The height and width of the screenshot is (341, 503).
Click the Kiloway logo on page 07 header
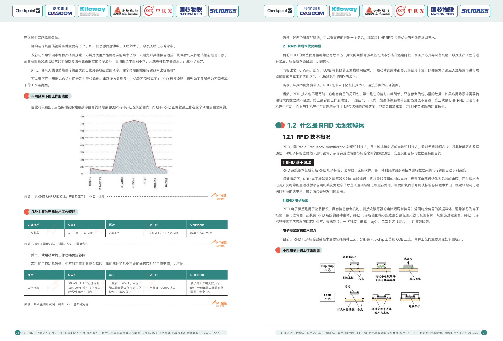point(345,11)
